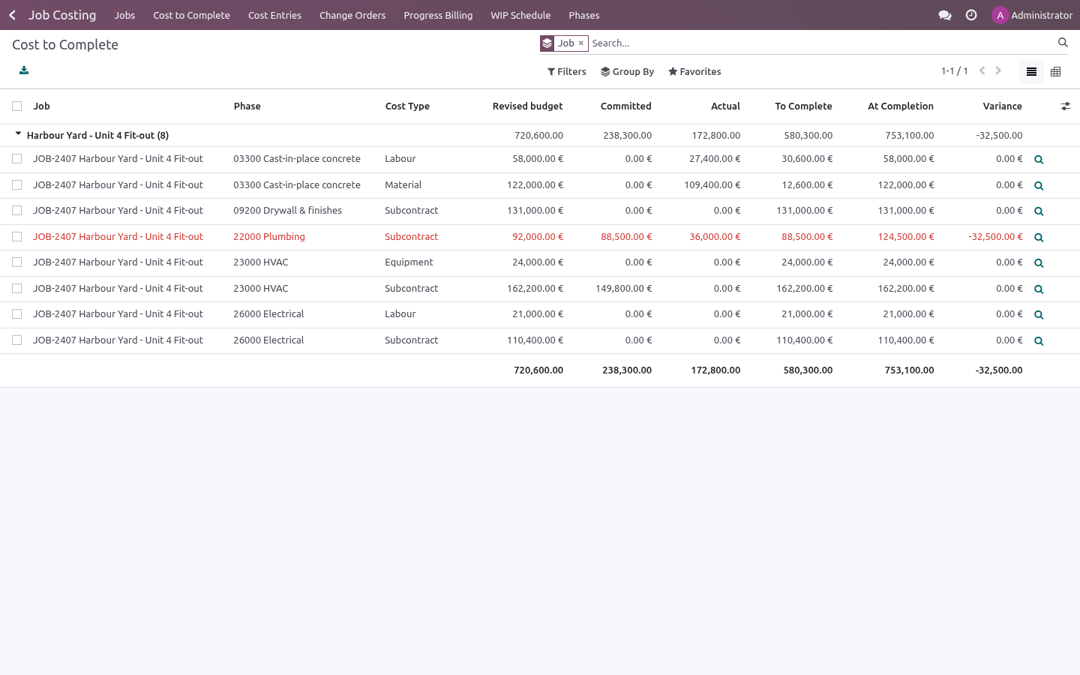Go to next page of records
Viewport: 1080px width, 675px height.
[998, 70]
